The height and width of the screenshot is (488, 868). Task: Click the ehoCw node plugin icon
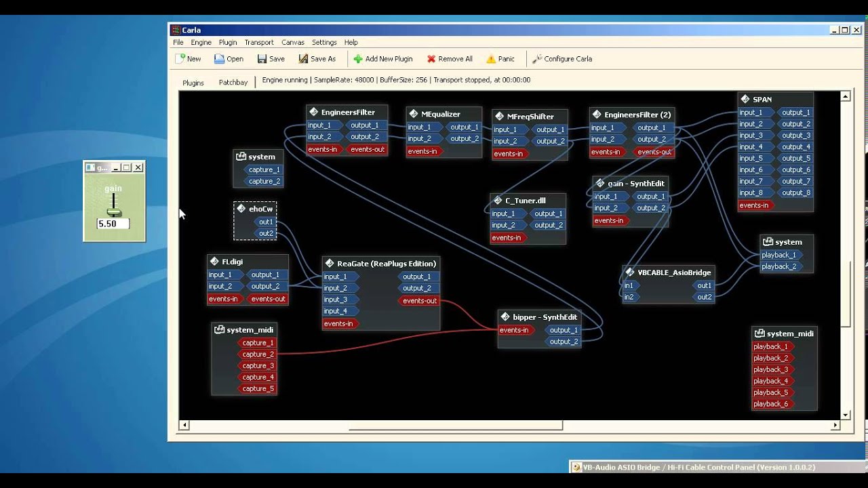(241, 209)
